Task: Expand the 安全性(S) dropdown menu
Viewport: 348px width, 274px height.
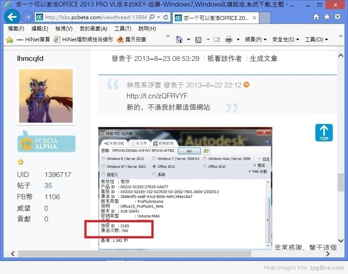Action: point(286,40)
